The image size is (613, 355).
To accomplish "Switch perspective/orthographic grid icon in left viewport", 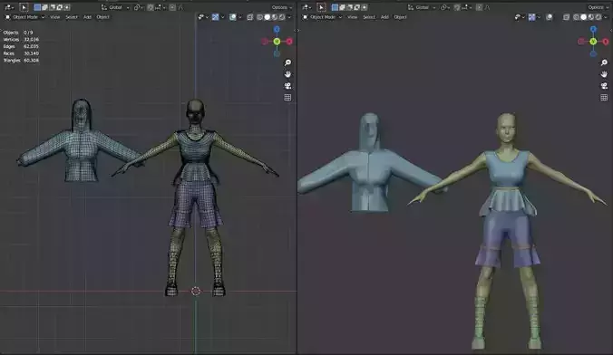I will pyautogui.click(x=287, y=98).
